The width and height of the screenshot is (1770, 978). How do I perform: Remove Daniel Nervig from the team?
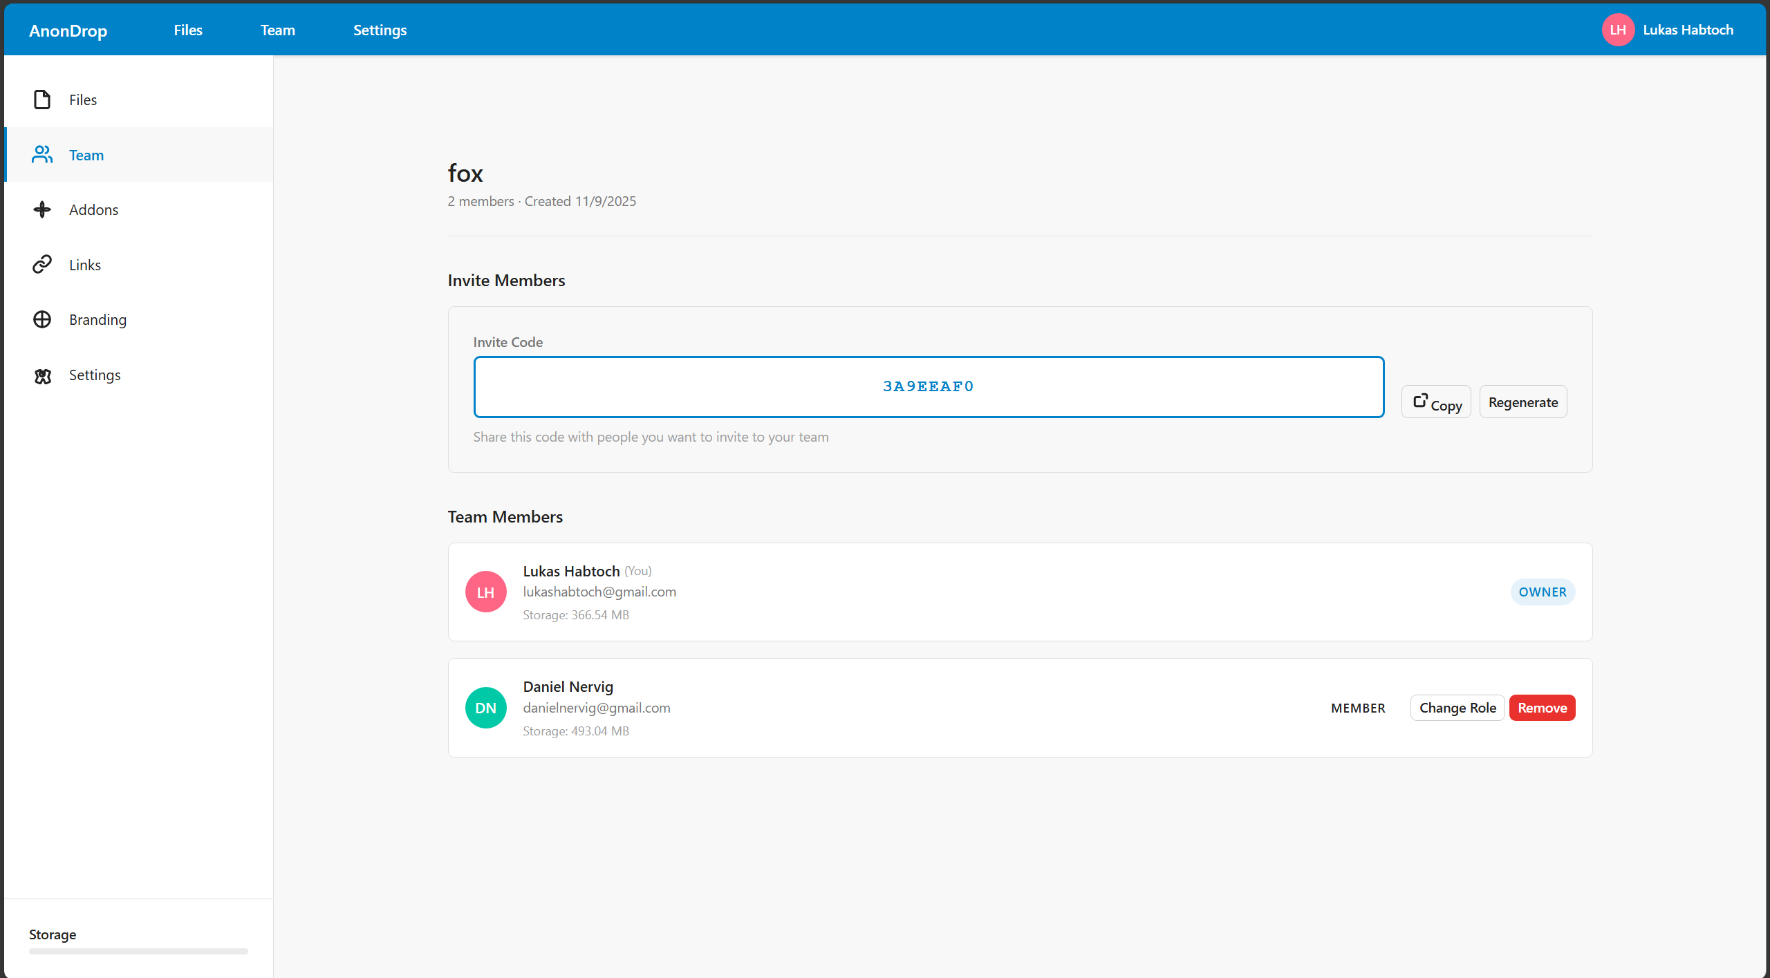pyautogui.click(x=1542, y=707)
